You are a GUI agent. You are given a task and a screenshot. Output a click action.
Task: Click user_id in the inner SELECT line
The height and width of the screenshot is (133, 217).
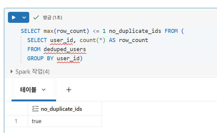point(62,40)
